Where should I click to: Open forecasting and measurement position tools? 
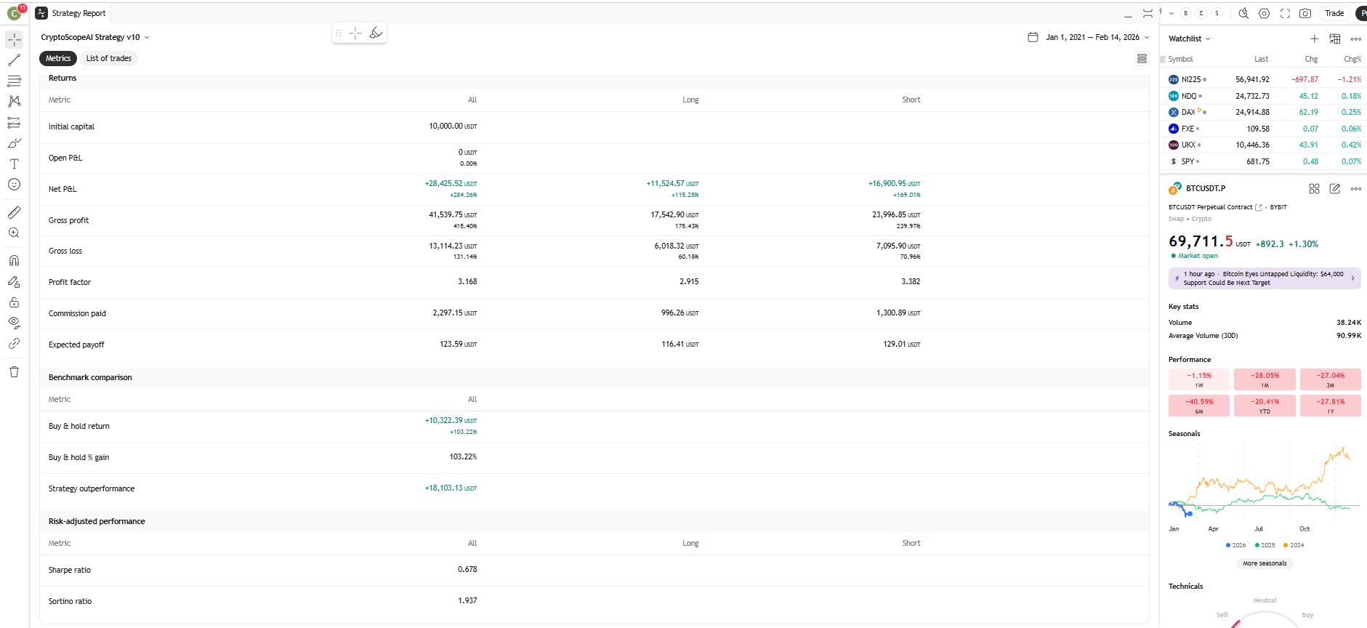[x=14, y=123]
